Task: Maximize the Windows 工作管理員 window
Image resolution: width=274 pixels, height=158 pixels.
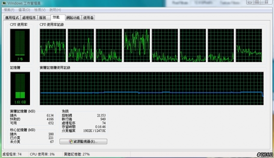Action: tap(257, 2)
